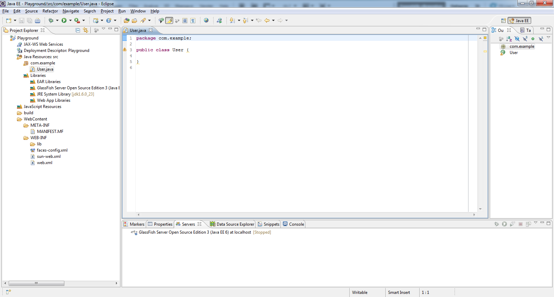This screenshot has height=297, width=554.
Task: Start the server with the Servers view play icon
Action: (x=504, y=224)
